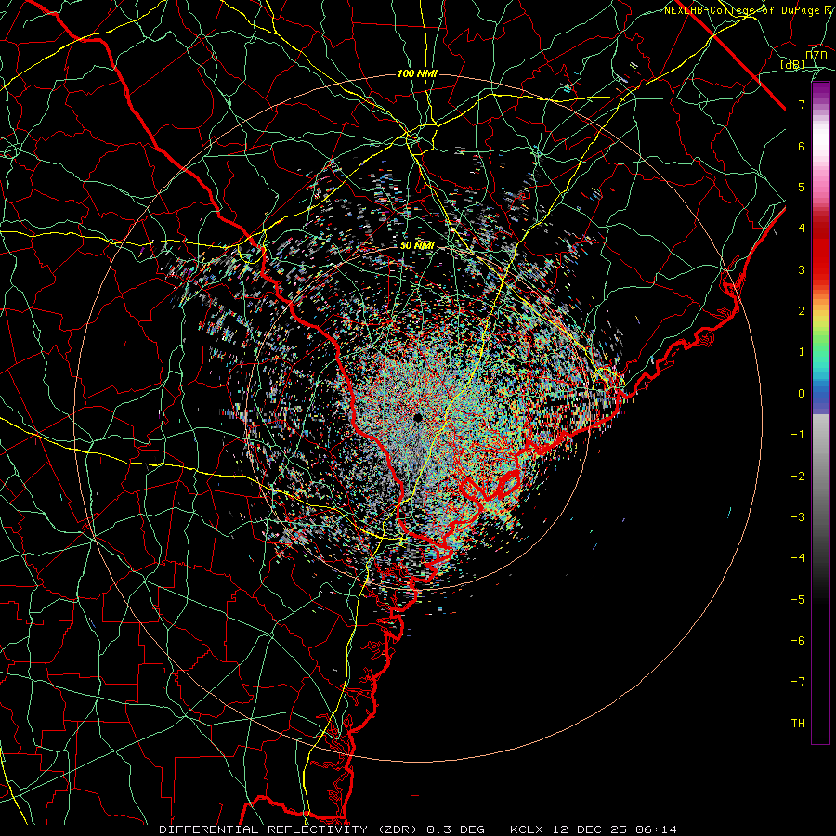Viewport: 836px width, 836px height.
Task: Click the "-4" scale value
Action: [798, 557]
